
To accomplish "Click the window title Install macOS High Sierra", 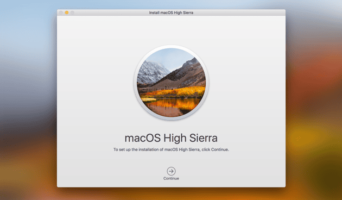I will [x=171, y=12].
